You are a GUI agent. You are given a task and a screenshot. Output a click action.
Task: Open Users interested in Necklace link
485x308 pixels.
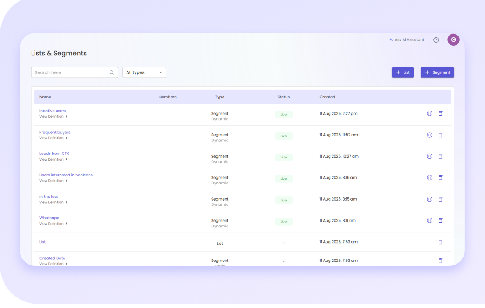click(66, 175)
